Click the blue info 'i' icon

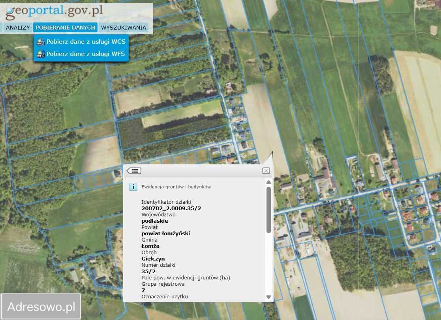133,187
